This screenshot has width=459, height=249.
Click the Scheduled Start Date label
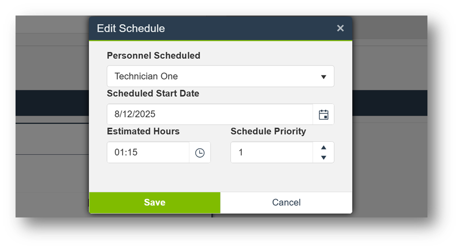tap(153, 94)
